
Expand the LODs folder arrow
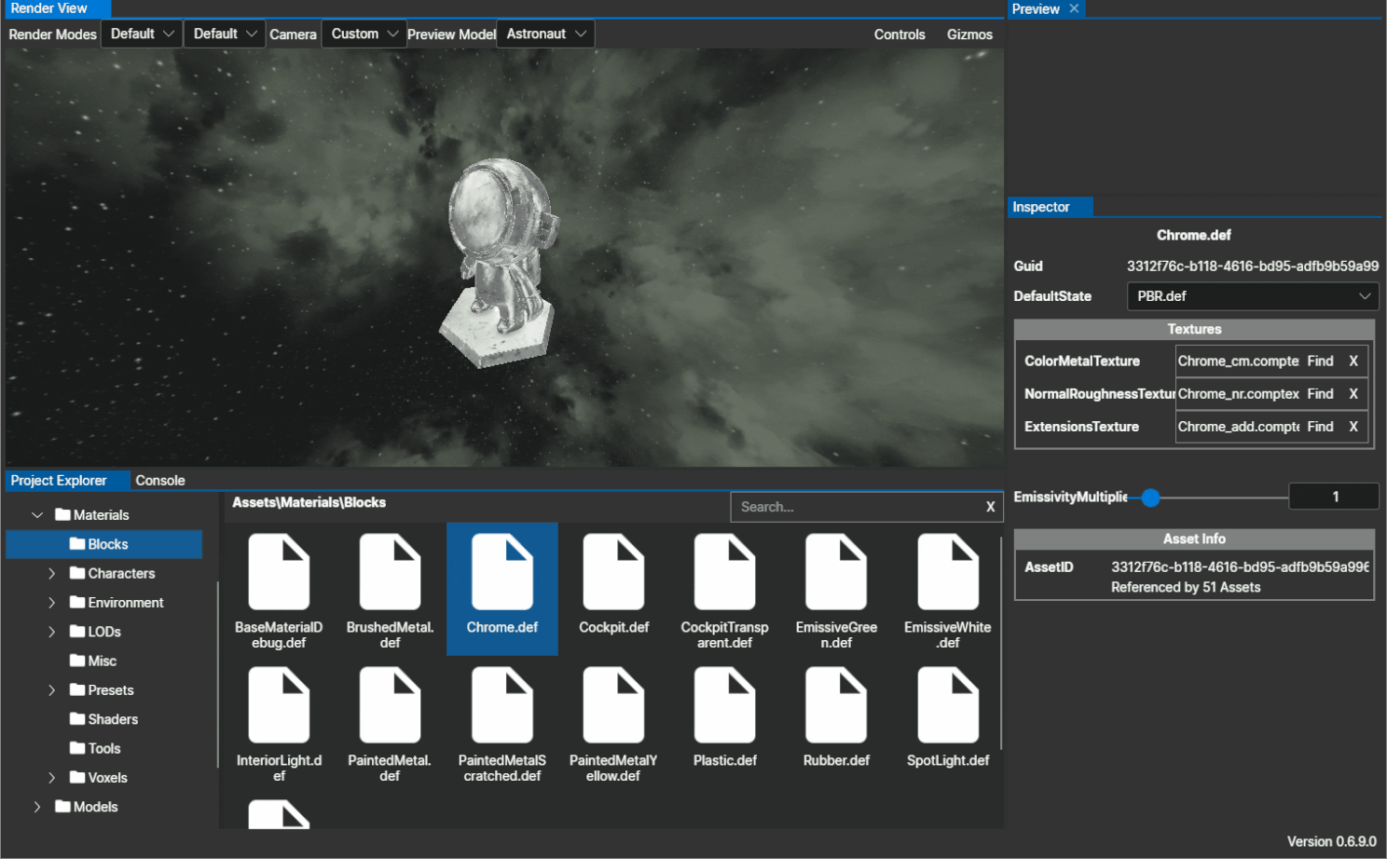[52, 632]
